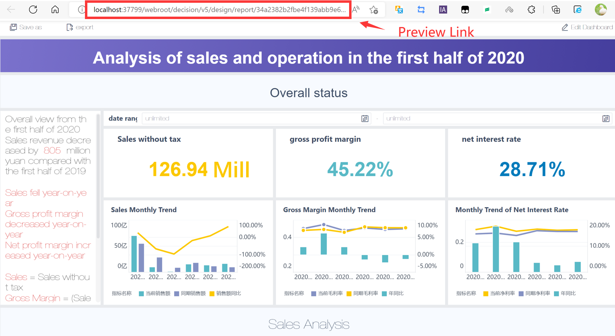Open site information icon in address bar
Image resolution: width=615 pixels, height=336 pixels.
tap(81, 10)
